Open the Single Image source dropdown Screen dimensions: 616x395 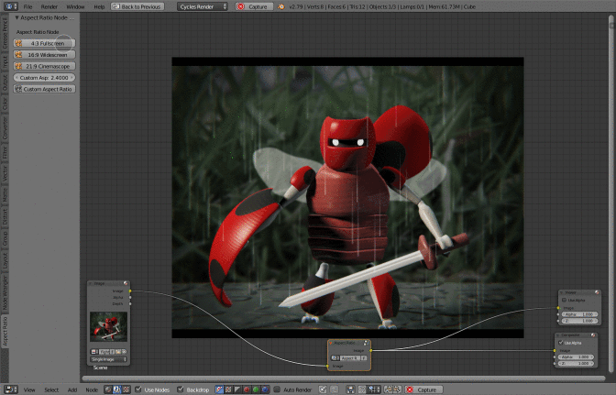pyautogui.click(x=108, y=359)
